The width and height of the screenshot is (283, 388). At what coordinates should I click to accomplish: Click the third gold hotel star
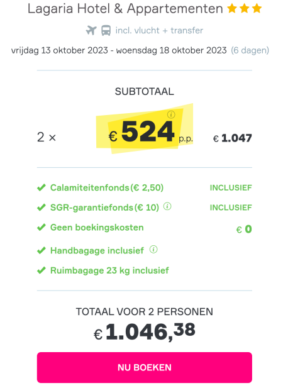point(257,9)
